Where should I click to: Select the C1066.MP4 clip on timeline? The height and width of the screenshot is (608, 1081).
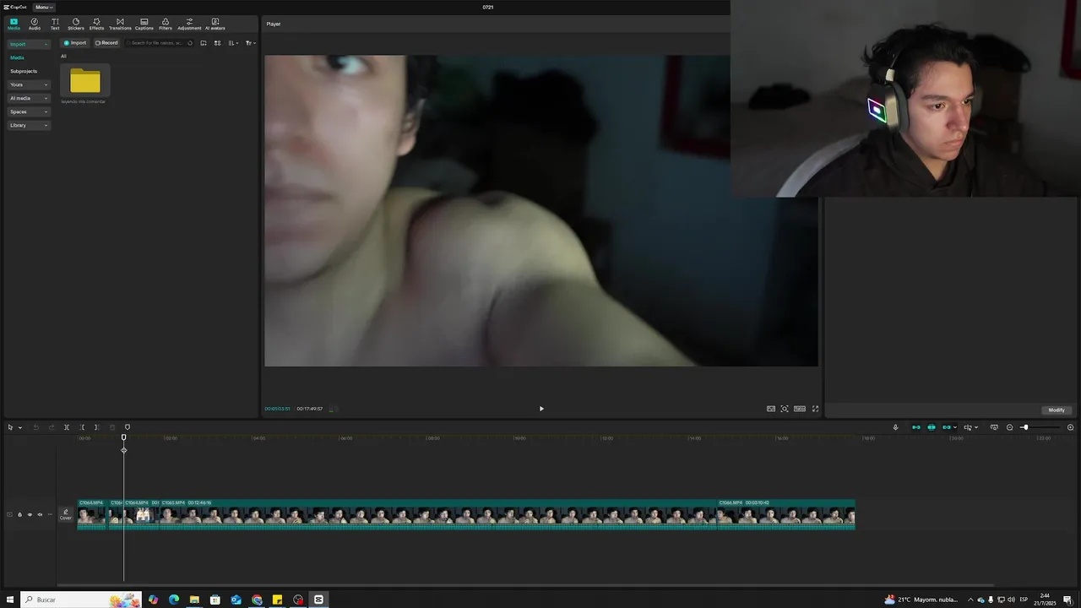(x=785, y=514)
